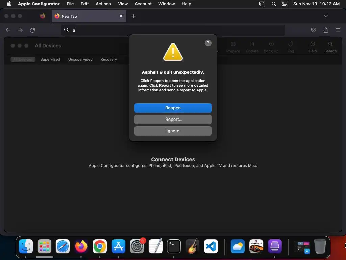The width and height of the screenshot is (346, 260).
Task: Open the Apple Configurator app menu
Action: (39, 4)
